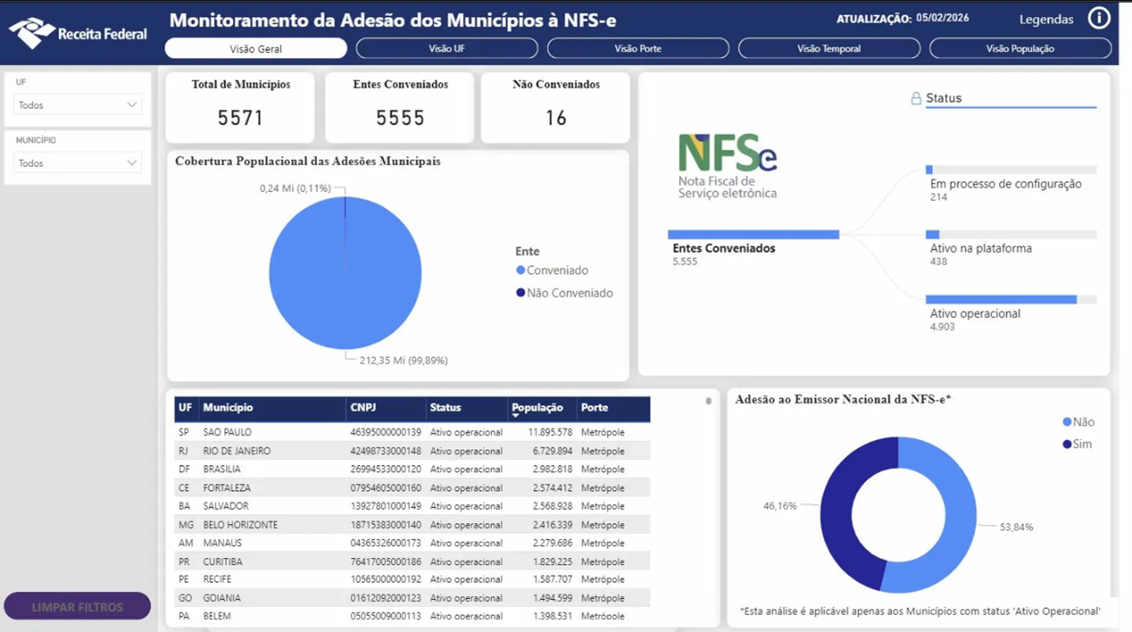Select the Visão População tab
The image size is (1132, 632).
coord(1020,49)
